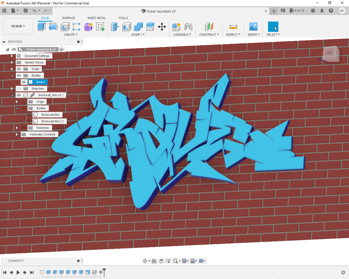Viewport: 349px width, 279px height.
Task: Open the notifications bell
Action: point(322,11)
